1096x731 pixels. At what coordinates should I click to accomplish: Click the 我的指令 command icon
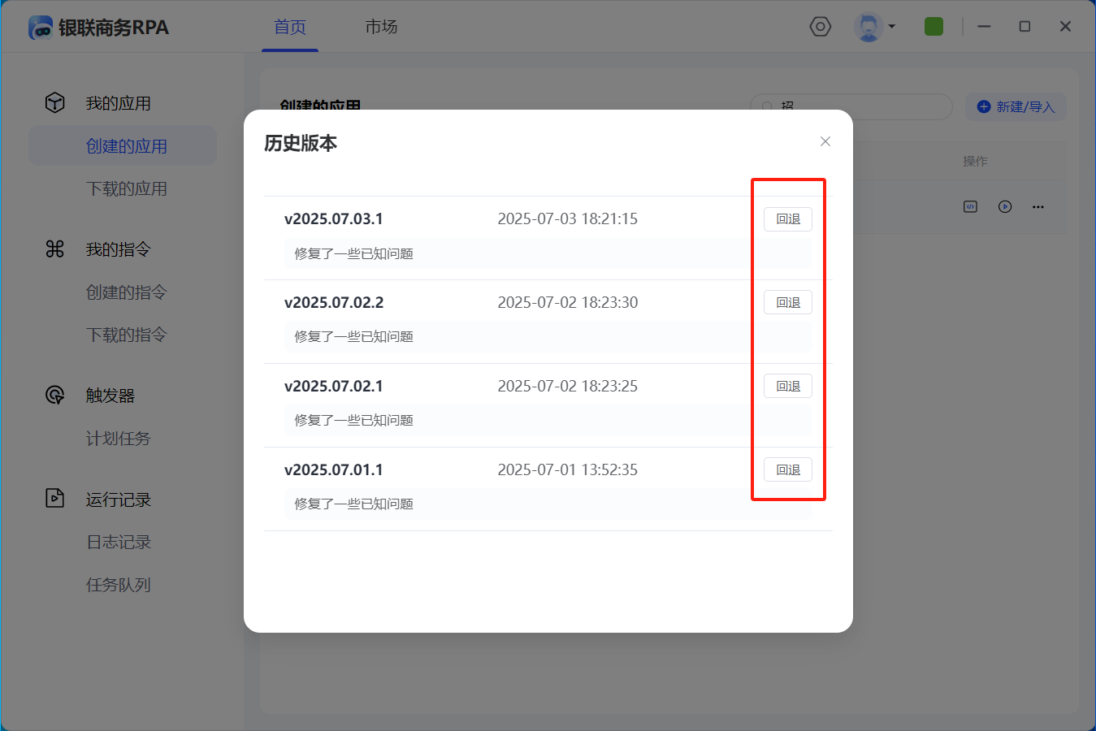click(x=54, y=249)
